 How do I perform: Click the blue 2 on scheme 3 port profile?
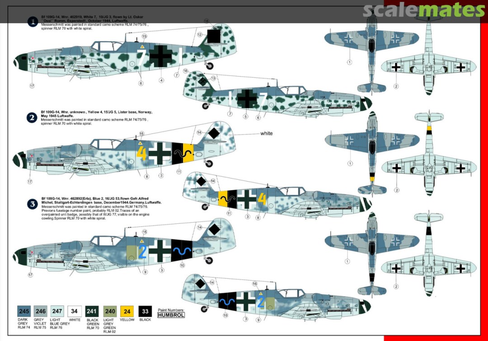coord(142,252)
